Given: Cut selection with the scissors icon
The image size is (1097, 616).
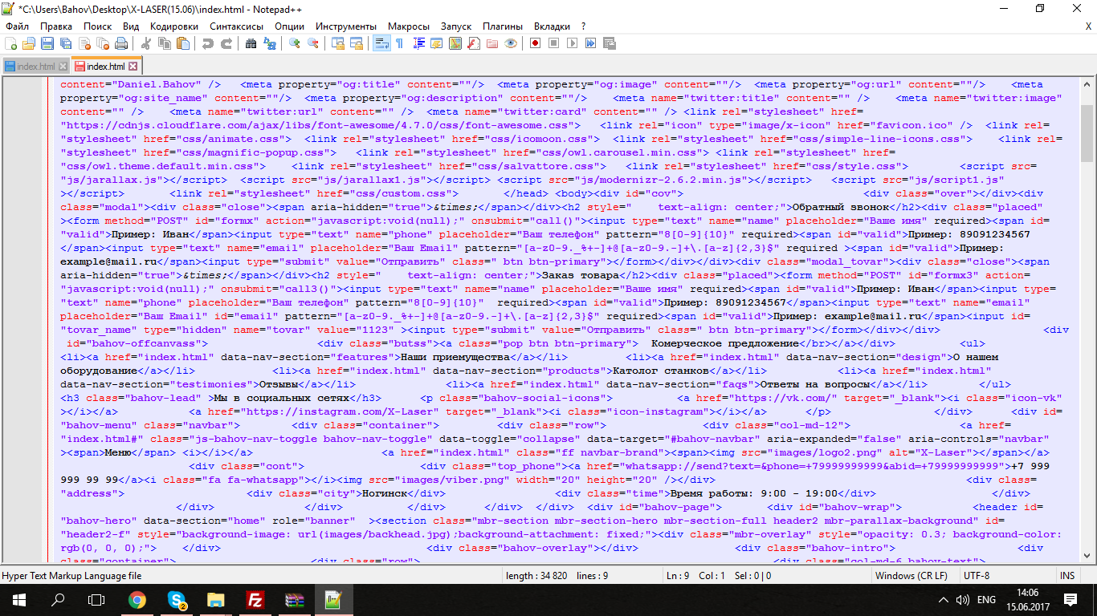Looking at the screenshot, I should tap(146, 43).
